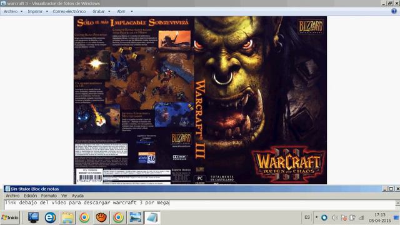
Task: Click Correo electrónico in the photo viewer toolbar
Action: pos(69,11)
